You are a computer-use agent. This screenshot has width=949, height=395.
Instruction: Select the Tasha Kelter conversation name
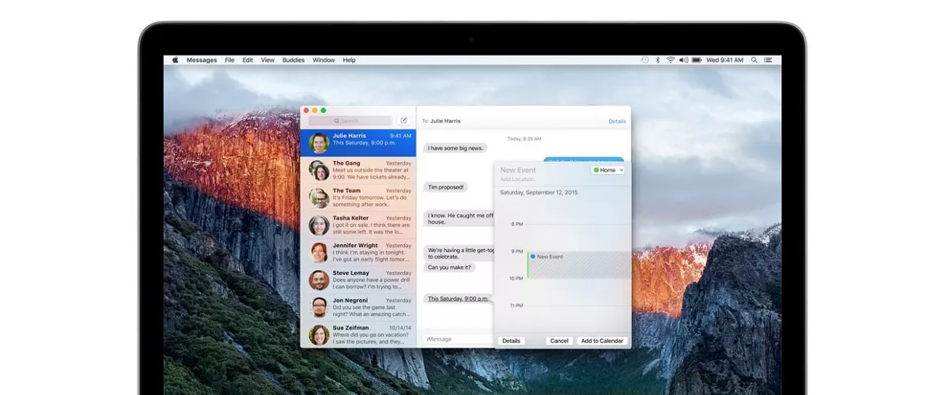[x=350, y=218]
